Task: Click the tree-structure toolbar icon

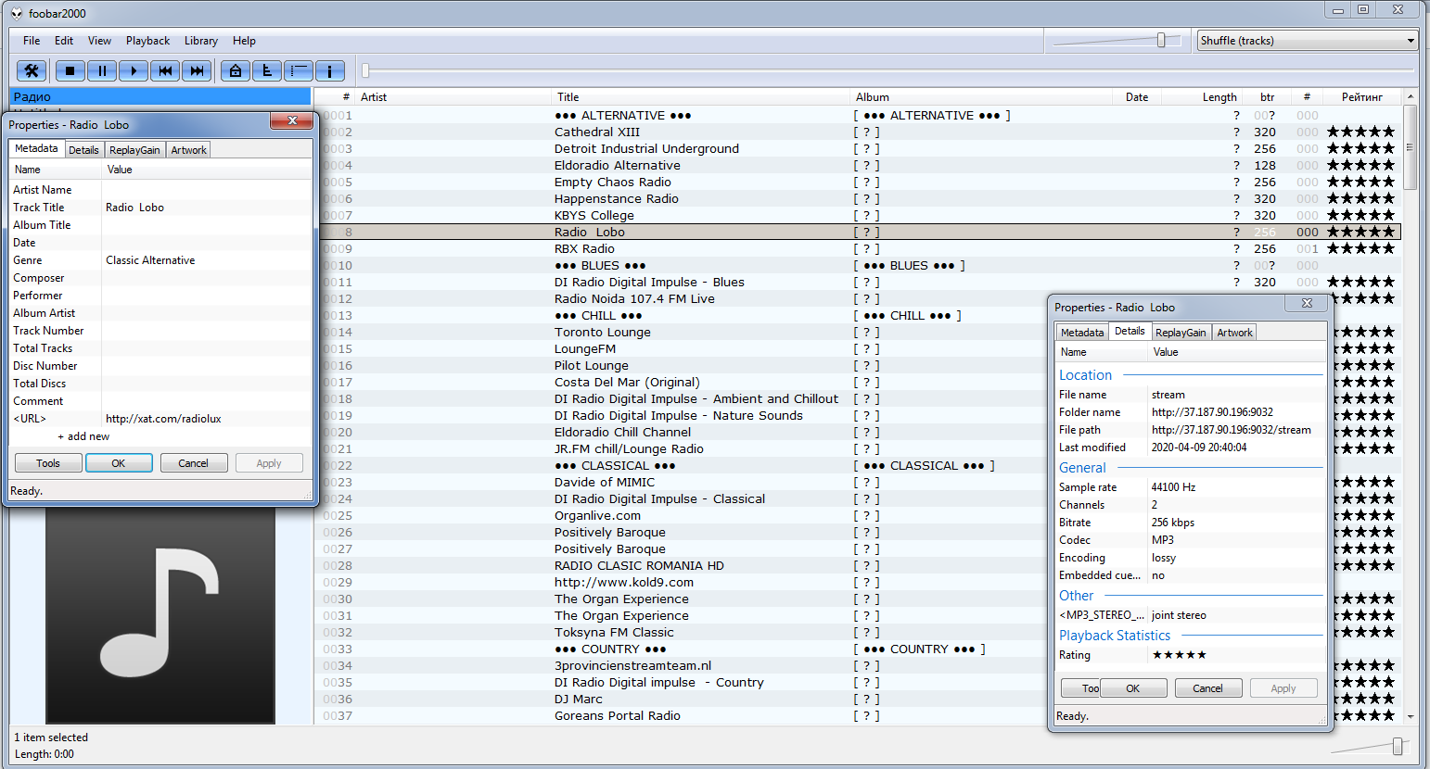Action: pyautogui.click(x=267, y=70)
